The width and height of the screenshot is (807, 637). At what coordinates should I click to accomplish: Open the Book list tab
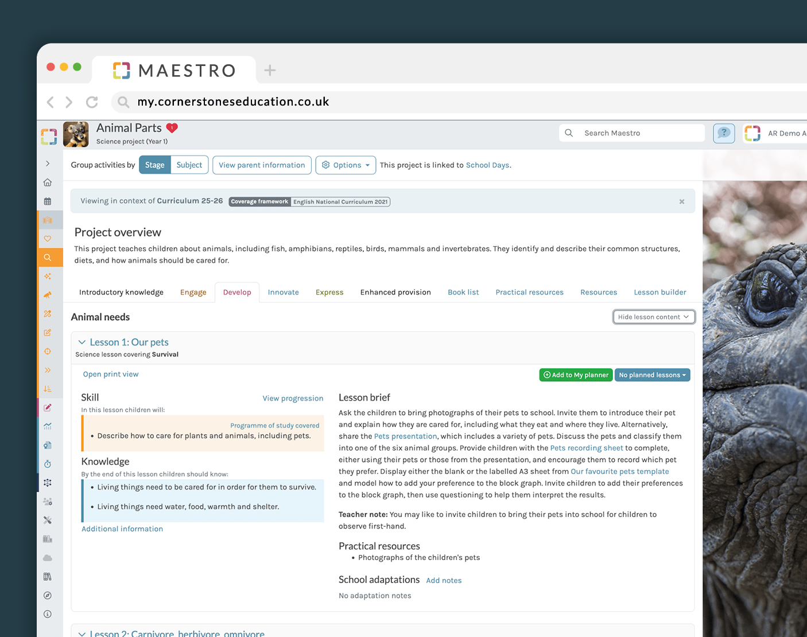(463, 292)
